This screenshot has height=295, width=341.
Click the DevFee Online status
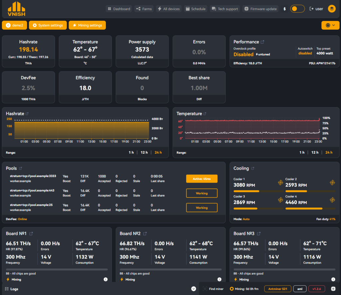click(x=22, y=219)
